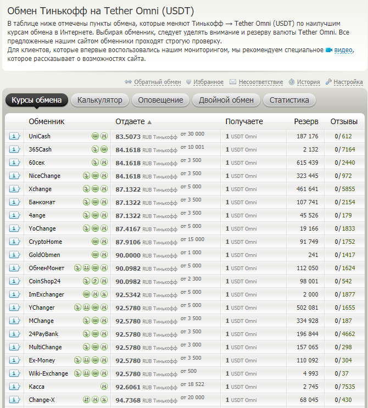Screen dimensions: 368x408
Task: Click the rate 90.0000 in GoldObmen row
Action: coord(128,255)
